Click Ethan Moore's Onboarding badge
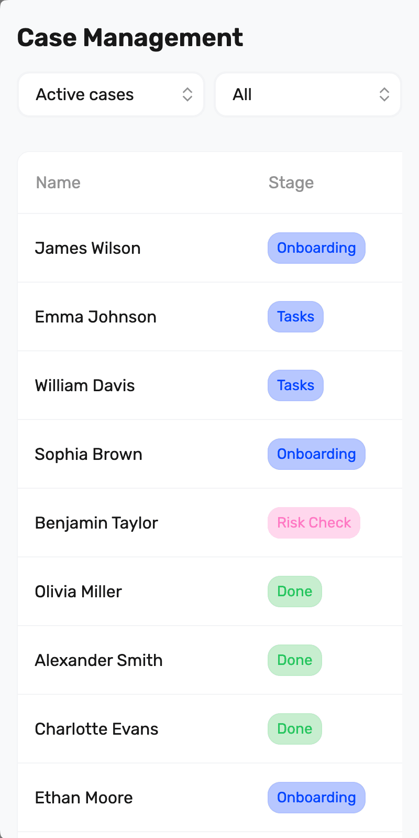This screenshot has width=419, height=838. click(x=316, y=798)
